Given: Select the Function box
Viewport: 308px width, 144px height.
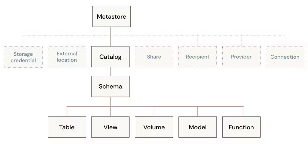Looking at the screenshot, I should point(241,127).
